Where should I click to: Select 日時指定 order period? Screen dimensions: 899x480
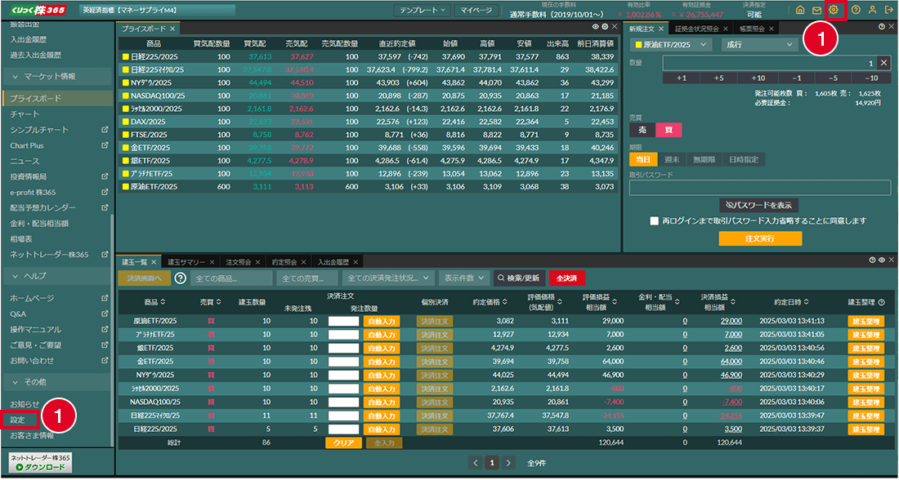coord(743,160)
